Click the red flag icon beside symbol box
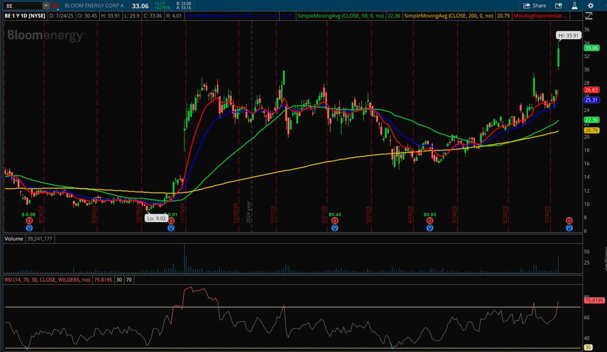This screenshot has width=607, height=352. point(55,6)
